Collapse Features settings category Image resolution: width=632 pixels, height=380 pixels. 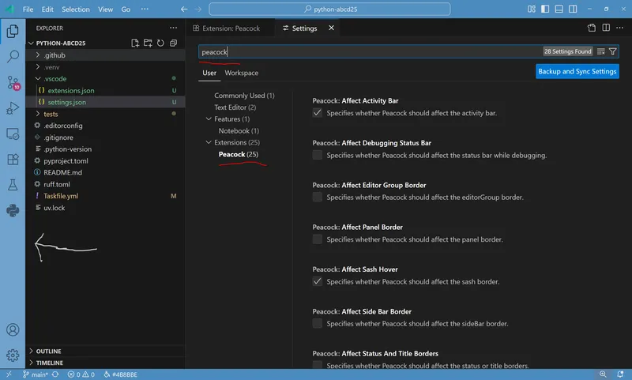point(209,119)
